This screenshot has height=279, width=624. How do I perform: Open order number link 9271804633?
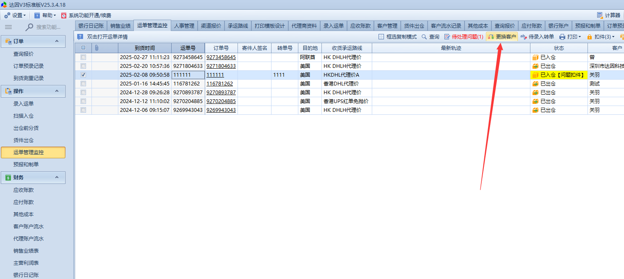[221, 66]
